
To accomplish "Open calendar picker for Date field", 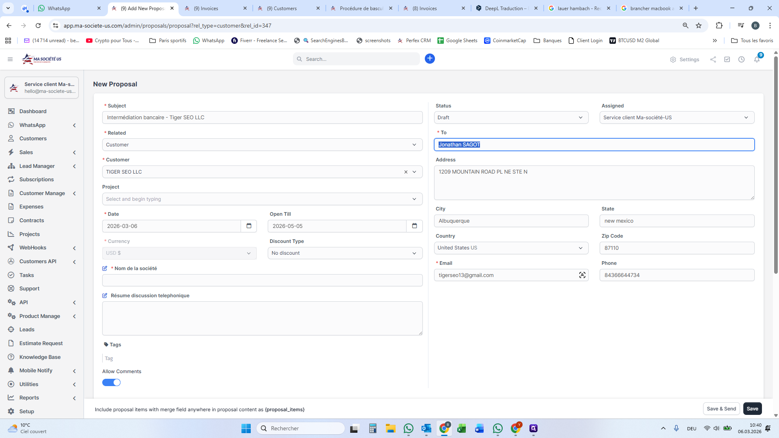I will point(249,226).
